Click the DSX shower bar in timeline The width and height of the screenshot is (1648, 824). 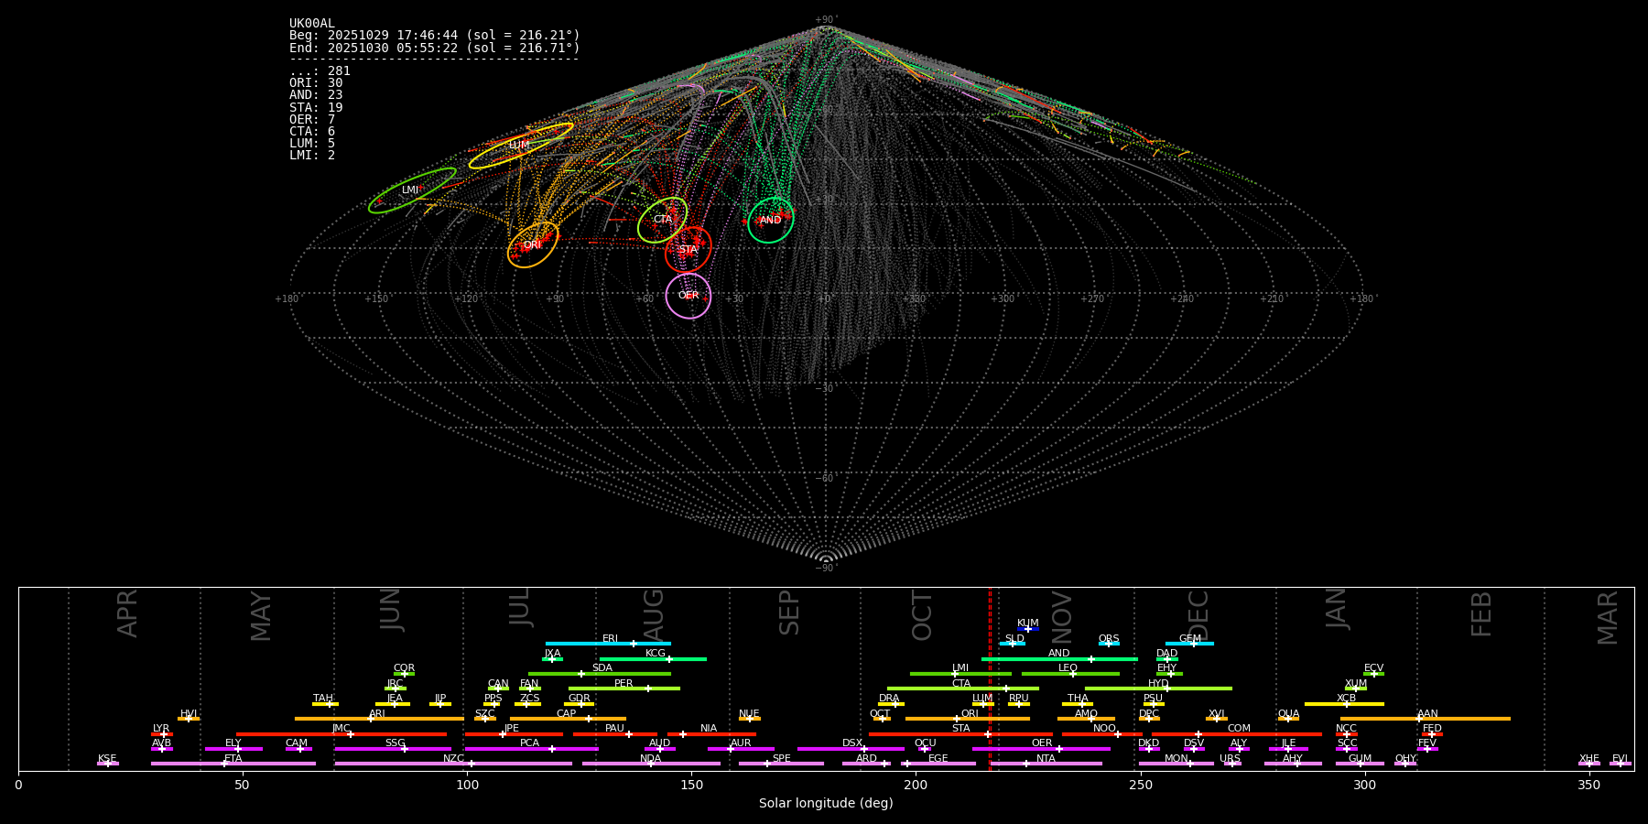[x=851, y=749]
